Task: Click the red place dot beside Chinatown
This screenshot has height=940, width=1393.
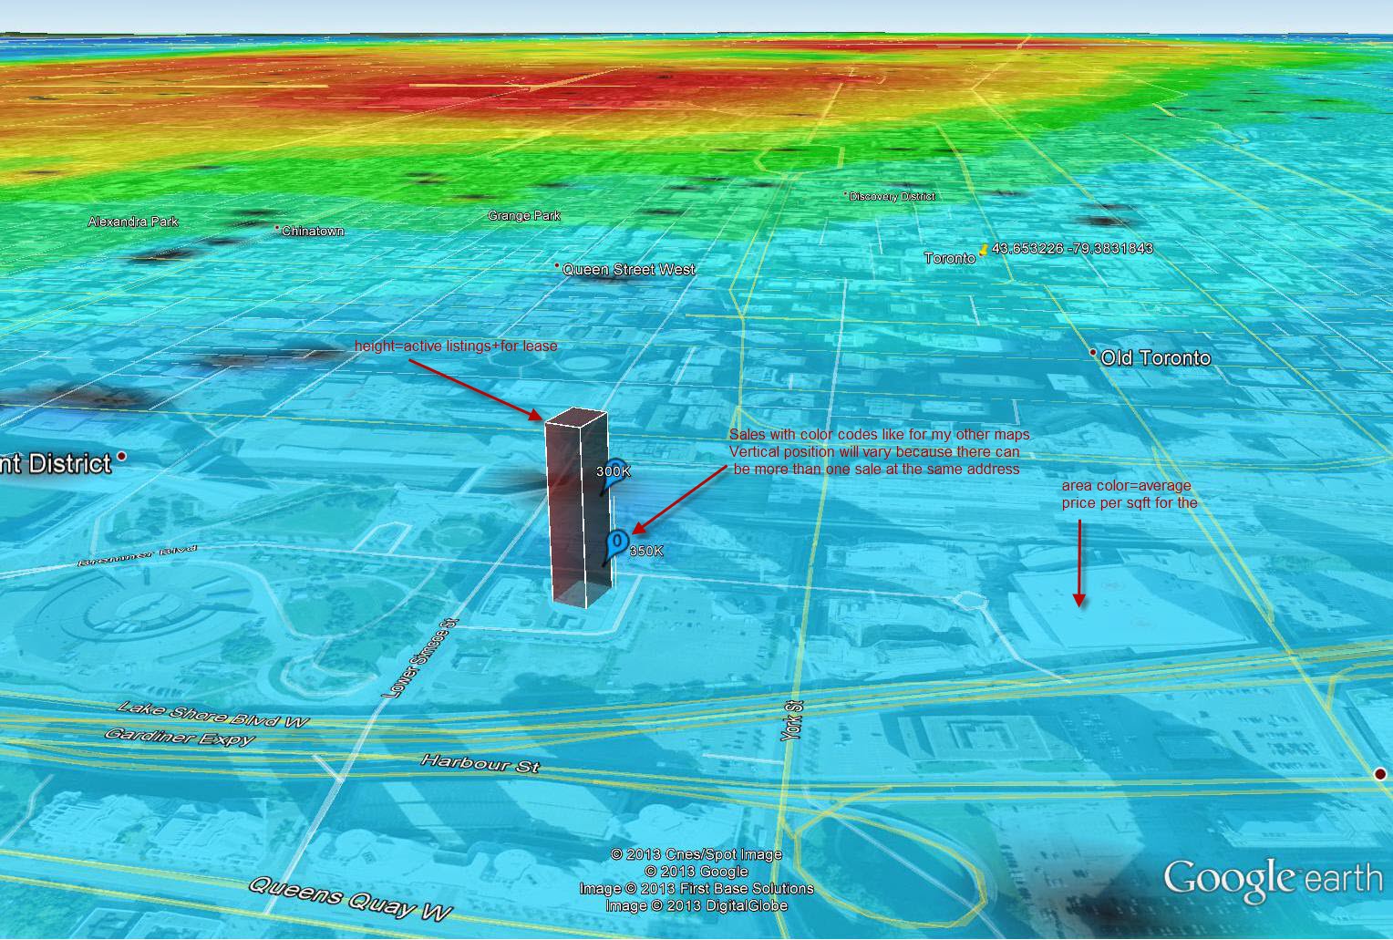Action: click(277, 228)
